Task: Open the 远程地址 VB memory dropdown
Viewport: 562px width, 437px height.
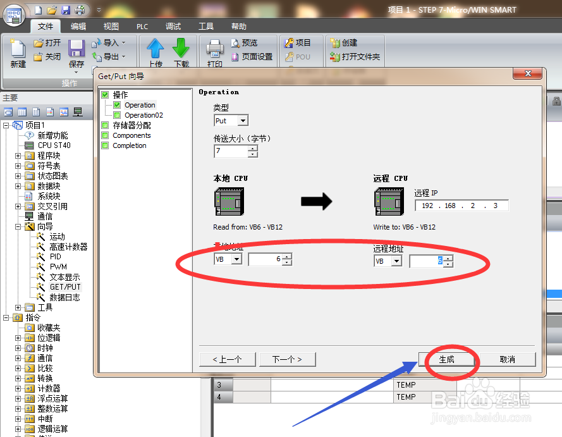Action: (396, 261)
